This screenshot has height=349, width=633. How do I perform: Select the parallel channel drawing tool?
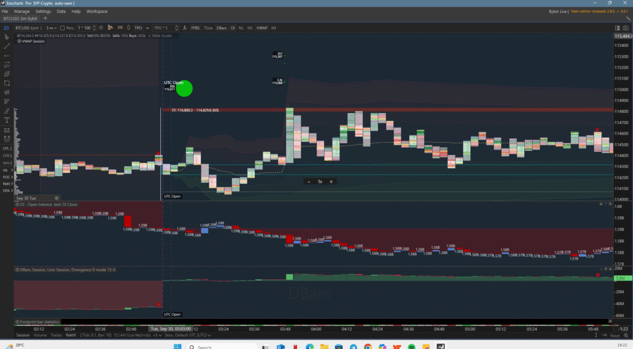click(x=7, y=74)
